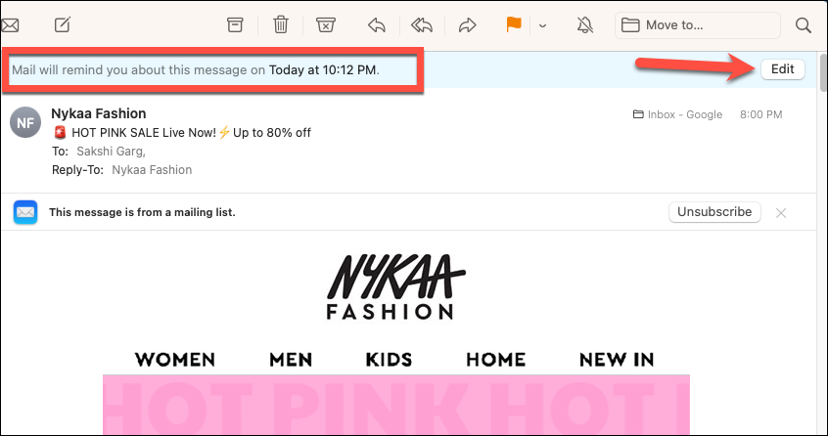Move message to Junk

tap(326, 24)
